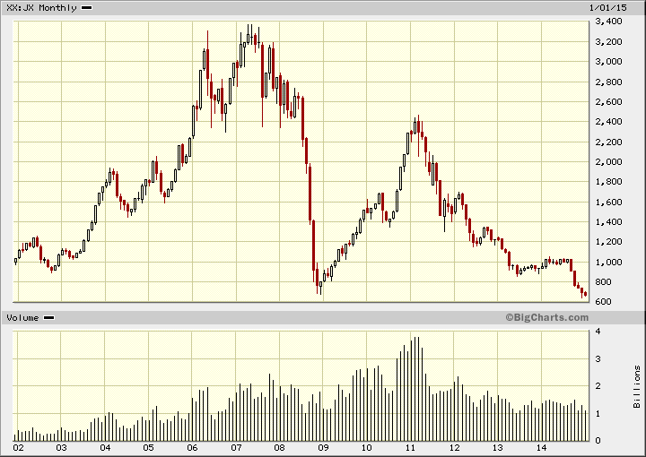
Task: Click the 1,200 price axis label
Action: coord(608,241)
